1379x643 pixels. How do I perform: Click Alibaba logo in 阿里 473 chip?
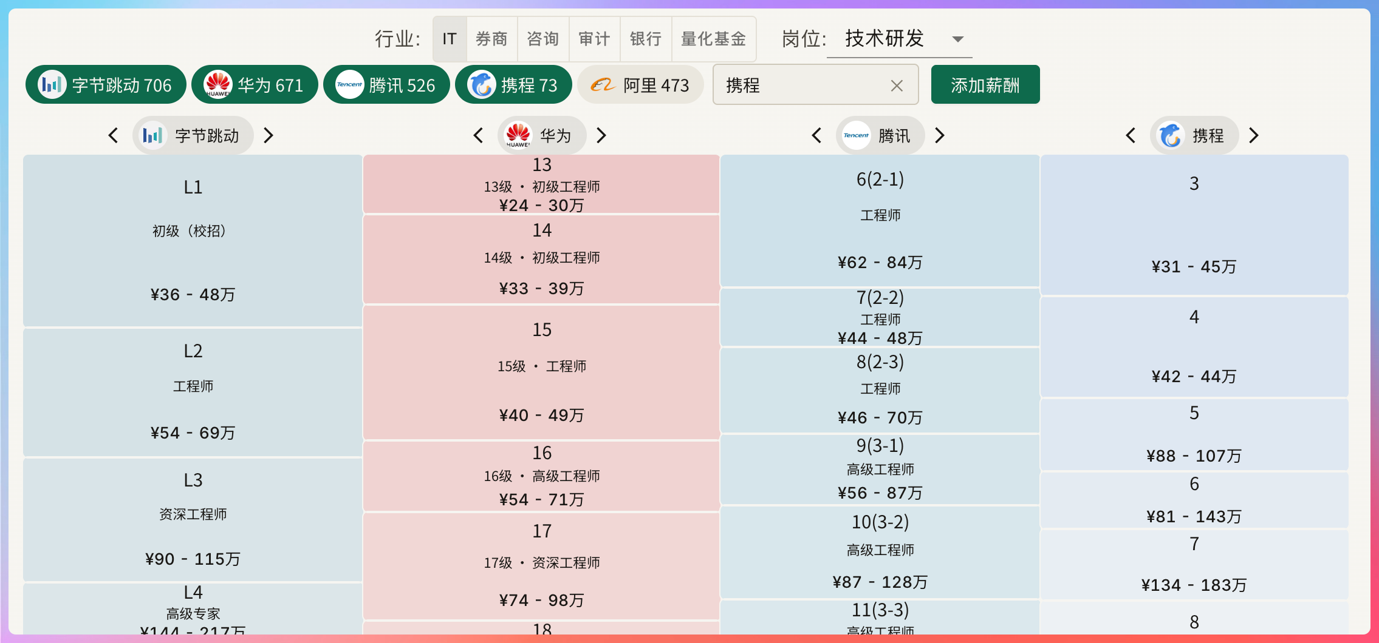point(603,85)
